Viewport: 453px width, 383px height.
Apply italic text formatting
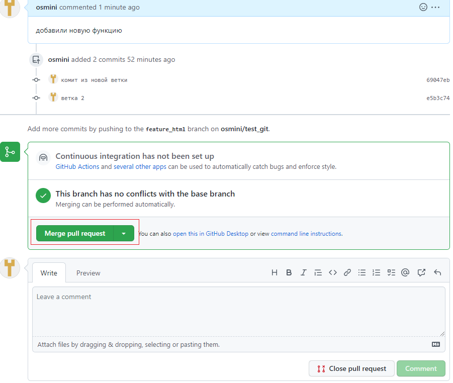[x=303, y=272]
